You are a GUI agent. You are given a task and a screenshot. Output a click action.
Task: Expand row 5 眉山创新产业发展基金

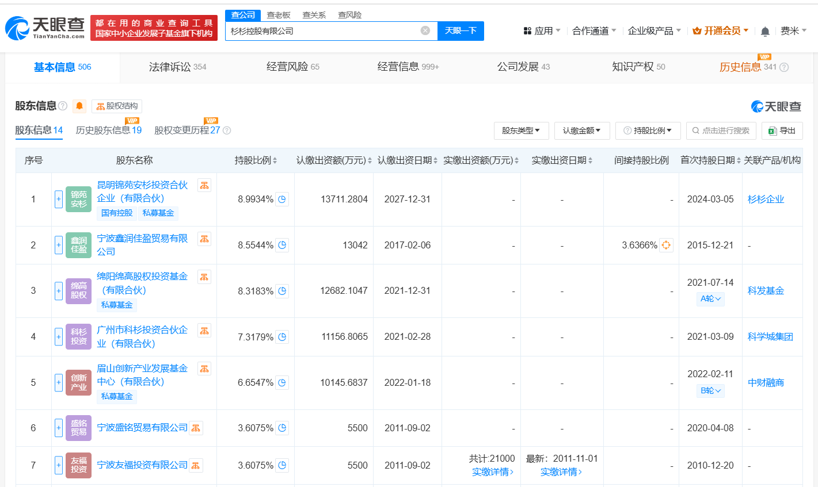tap(59, 382)
